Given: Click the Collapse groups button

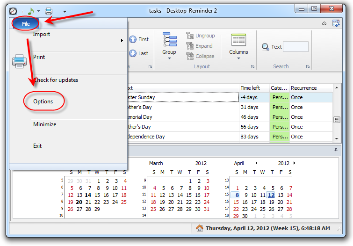Looking at the screenshot, I should click(x=200, y=56).
